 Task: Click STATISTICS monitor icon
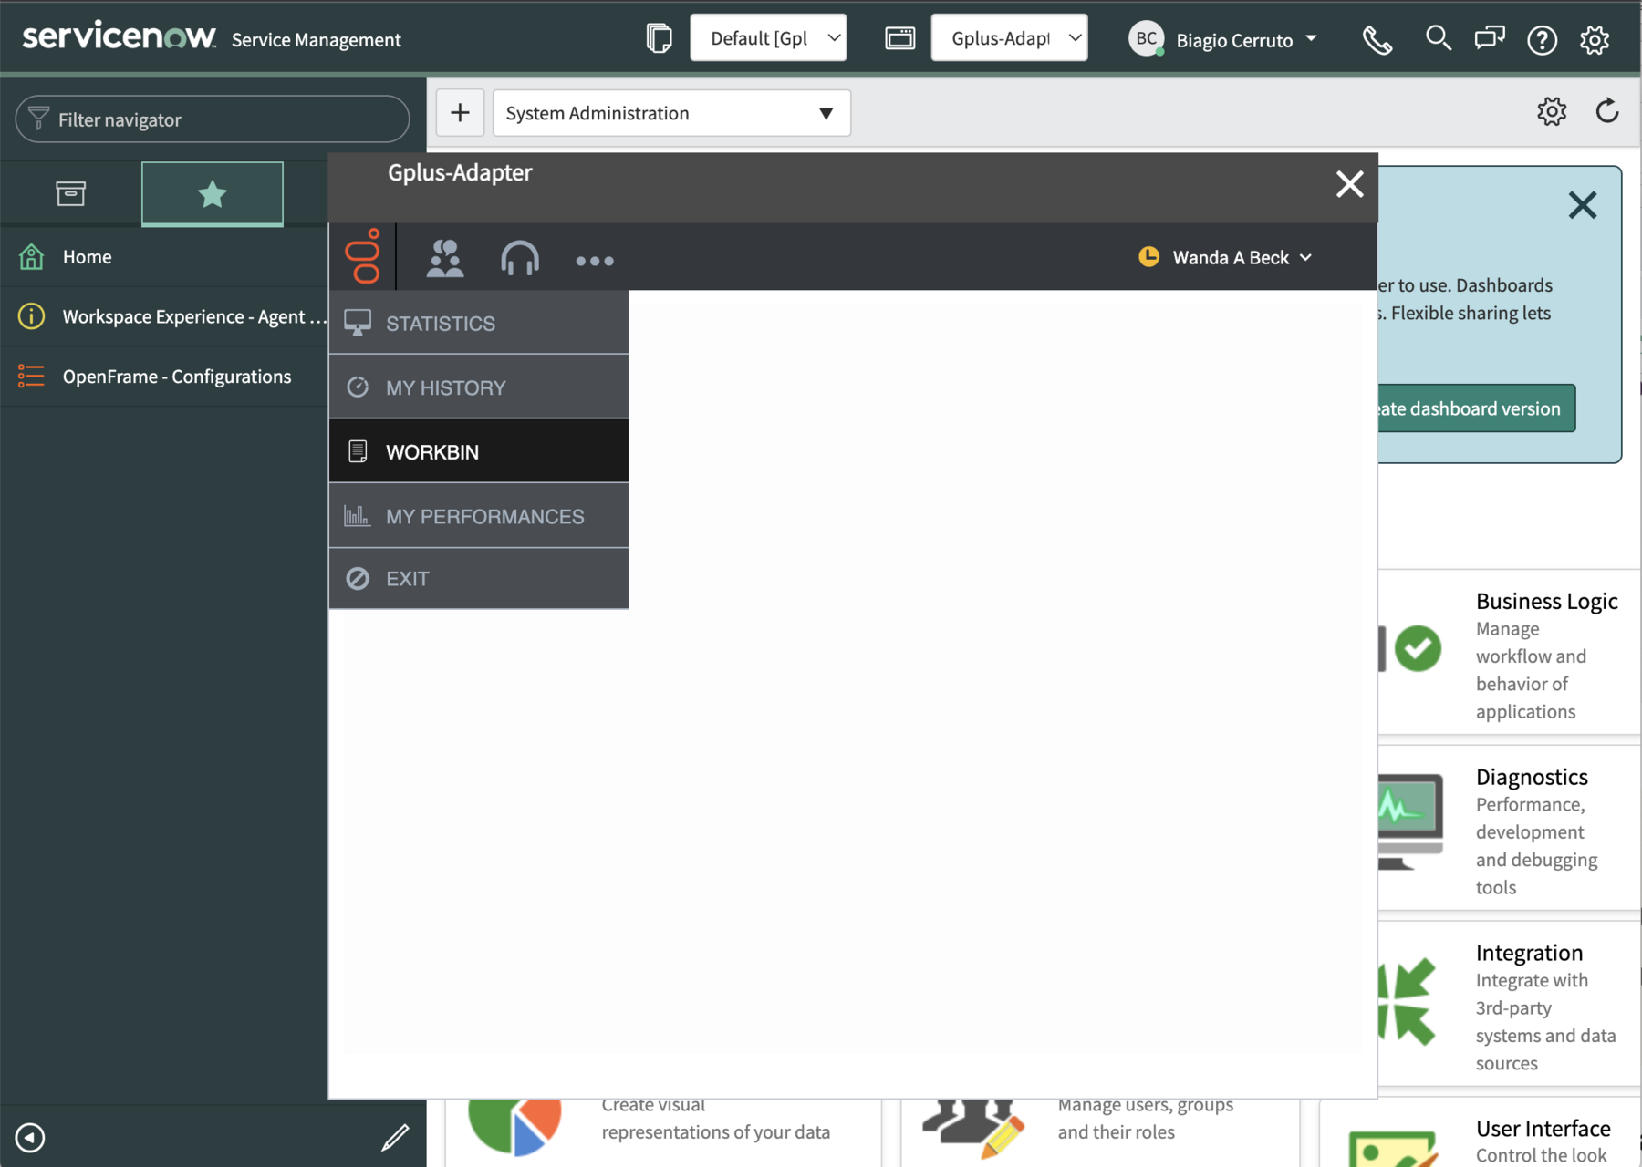pyautogui.click(x=358, y=323)
